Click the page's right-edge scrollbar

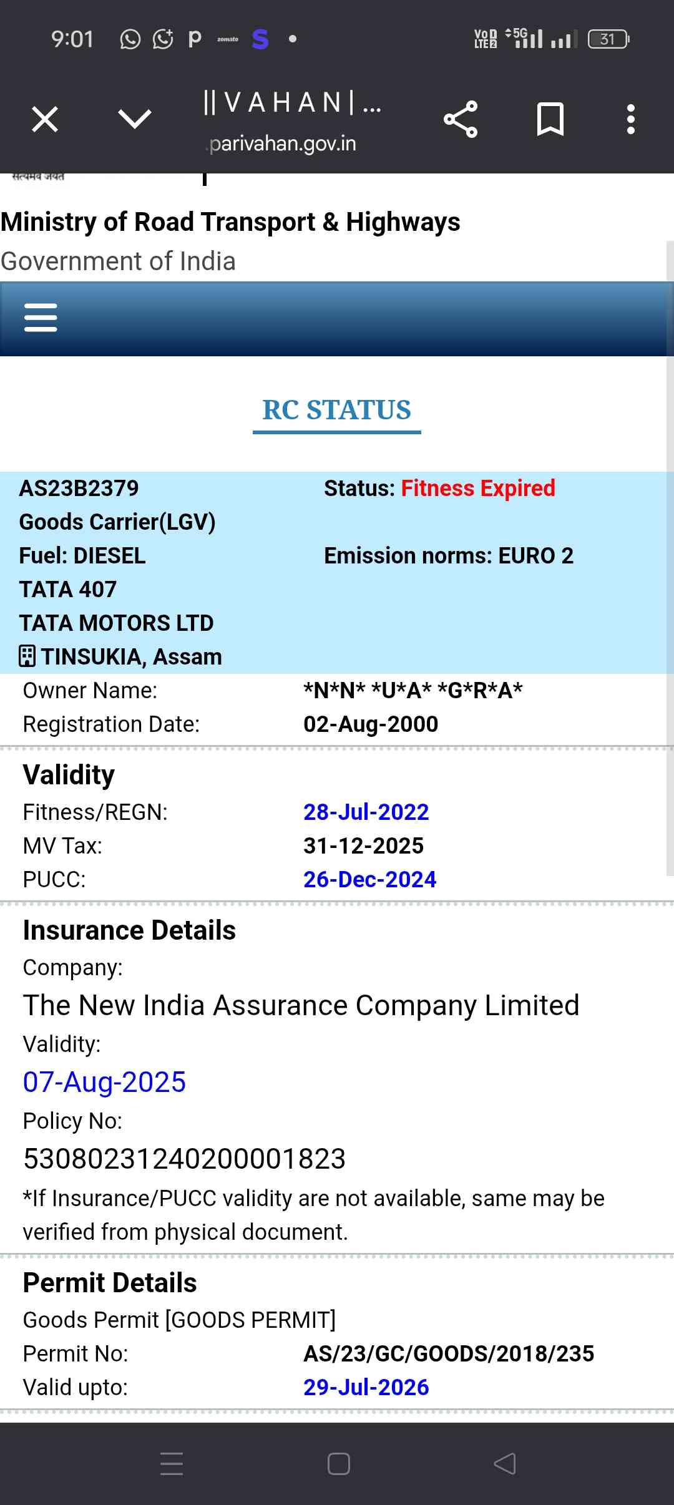[670, 562]
